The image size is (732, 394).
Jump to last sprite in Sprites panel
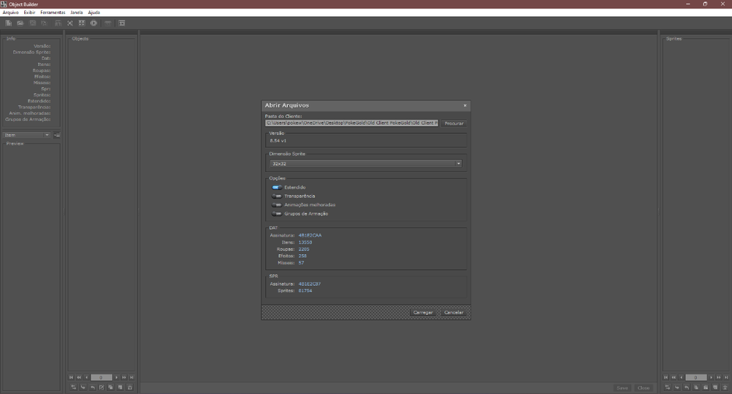pos(725,377)
